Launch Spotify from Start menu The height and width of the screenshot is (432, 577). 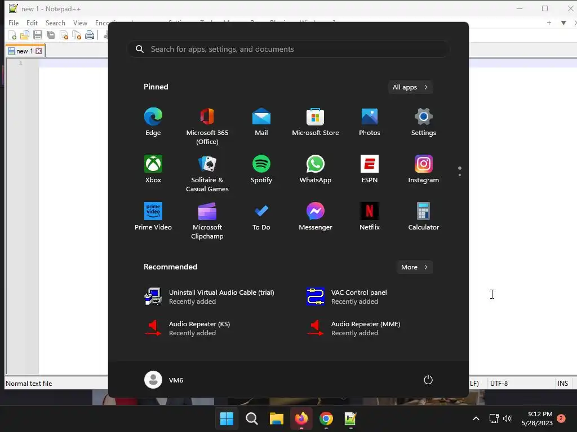(261, 169)
